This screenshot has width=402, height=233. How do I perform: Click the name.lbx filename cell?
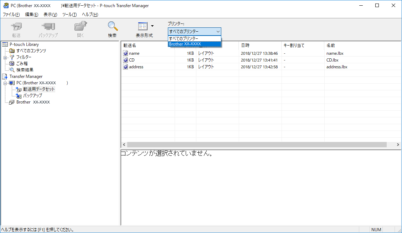(x=335, y=53)
